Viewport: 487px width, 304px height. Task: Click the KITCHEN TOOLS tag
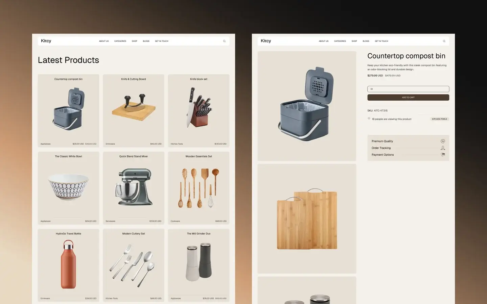click(439, 119)
